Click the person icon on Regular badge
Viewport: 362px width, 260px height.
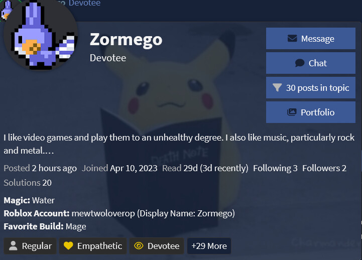click(x=13, y=246)
